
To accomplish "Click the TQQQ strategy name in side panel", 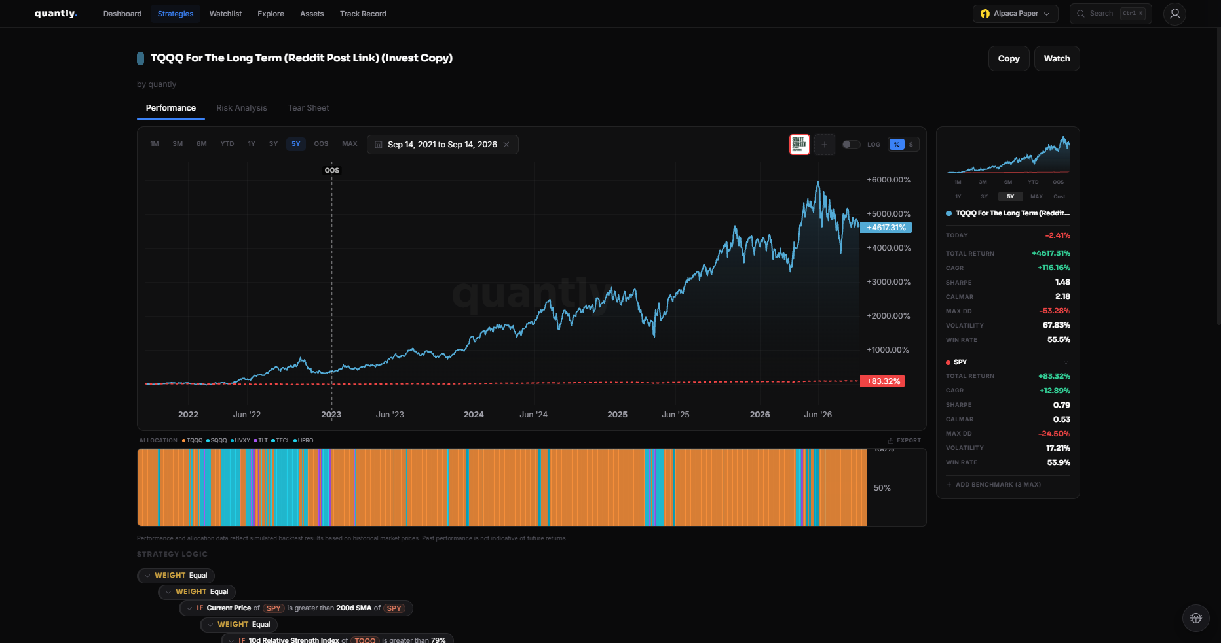I will pyautogui.click(x=1013, y=213).
